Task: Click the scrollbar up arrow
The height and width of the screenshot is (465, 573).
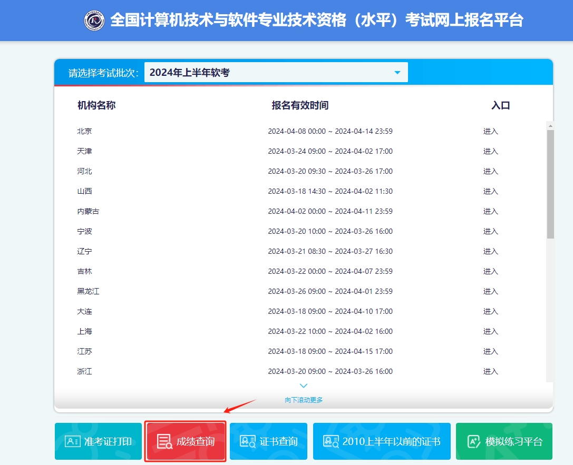Action: 550,126
